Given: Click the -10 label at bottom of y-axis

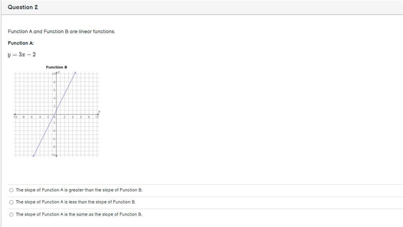Looking at the screenshot, I should (x=53, y=155).
